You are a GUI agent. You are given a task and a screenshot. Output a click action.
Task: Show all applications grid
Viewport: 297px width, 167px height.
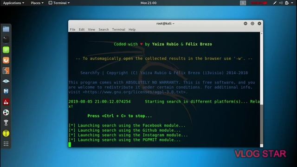click(6, 144)
